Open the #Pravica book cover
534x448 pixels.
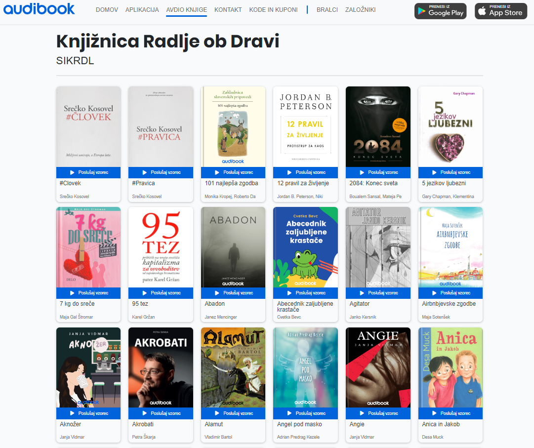pyautogui.click(x=161, y=126)
